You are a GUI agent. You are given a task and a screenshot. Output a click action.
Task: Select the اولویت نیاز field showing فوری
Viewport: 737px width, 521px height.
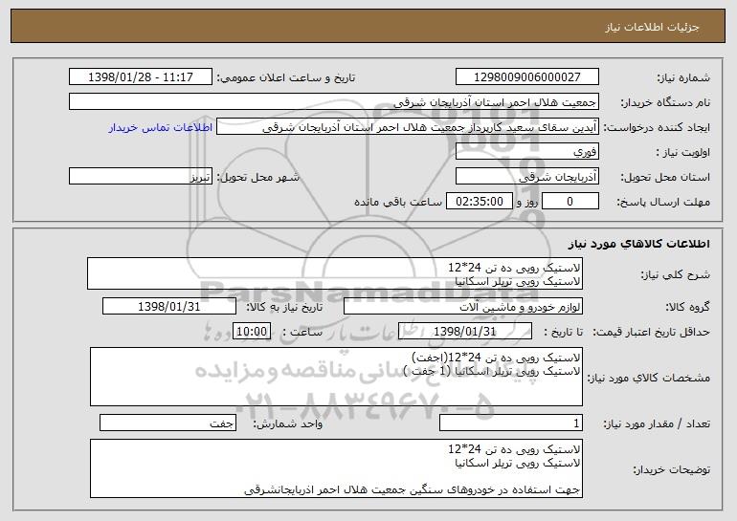click(526, 152)
